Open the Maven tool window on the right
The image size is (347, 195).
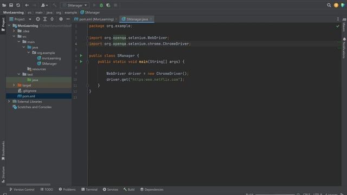344,25
